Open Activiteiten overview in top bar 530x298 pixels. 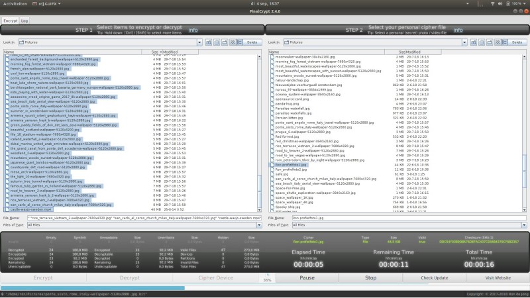[15, 3]
